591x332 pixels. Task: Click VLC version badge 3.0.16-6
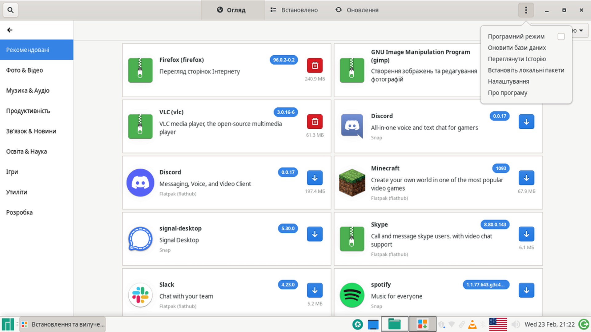[286, 112]
